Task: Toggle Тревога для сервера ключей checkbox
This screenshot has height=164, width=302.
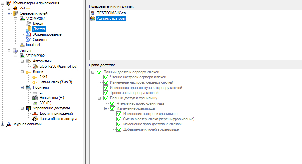Action: pyautogui.click(x=106, y=93)
